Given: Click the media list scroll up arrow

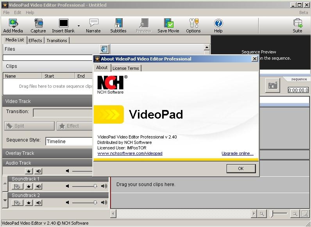Looking at the screenshot, I should pos(207,47).
